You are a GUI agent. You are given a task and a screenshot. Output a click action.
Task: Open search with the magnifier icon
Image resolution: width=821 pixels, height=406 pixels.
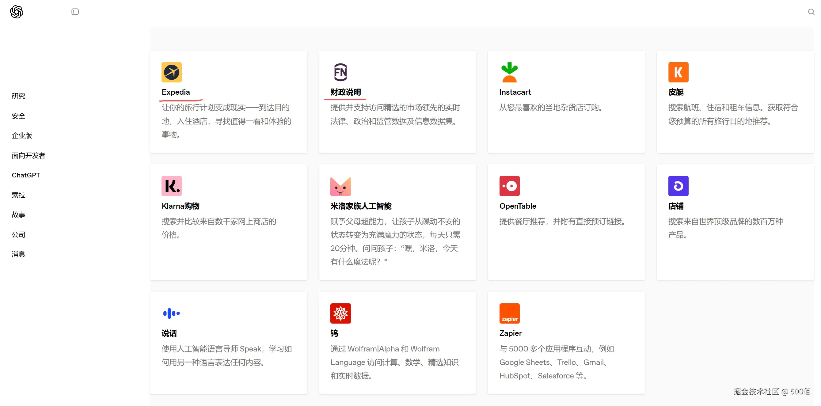pyautogui.click(x=811, y=12)
